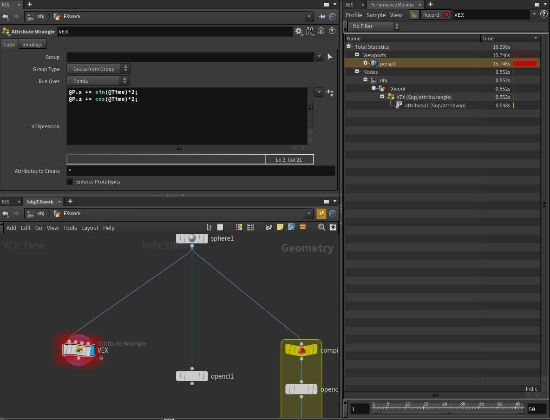Open the Add menu in network editor
The height and width of the screenshot is (420, 550).
click(x=11, y=228)
